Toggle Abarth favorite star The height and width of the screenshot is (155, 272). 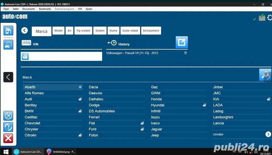coord(80,87)
